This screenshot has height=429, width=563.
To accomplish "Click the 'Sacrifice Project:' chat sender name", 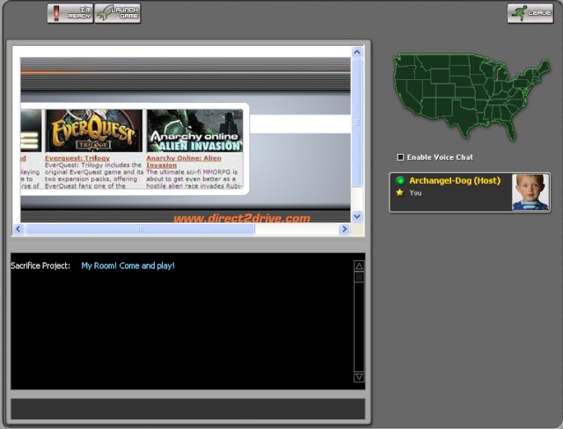I will click(x=40, y=265).
